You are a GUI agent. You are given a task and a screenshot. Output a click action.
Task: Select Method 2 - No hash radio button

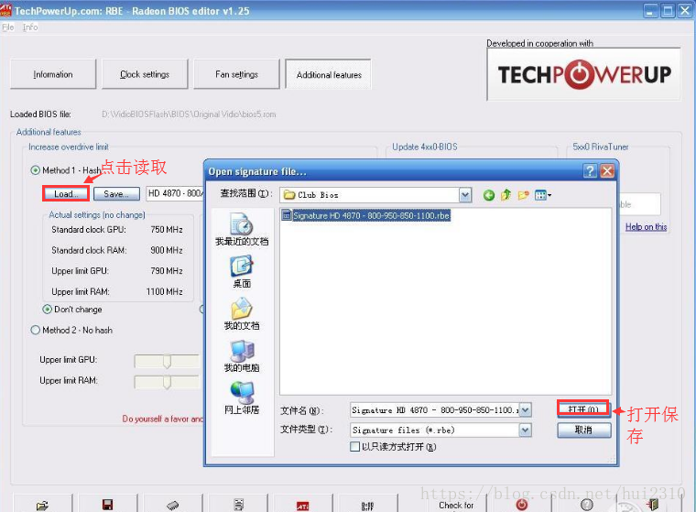tap(35, 330)
